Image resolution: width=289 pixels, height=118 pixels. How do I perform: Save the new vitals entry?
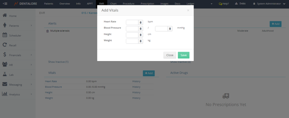[183, 55]
